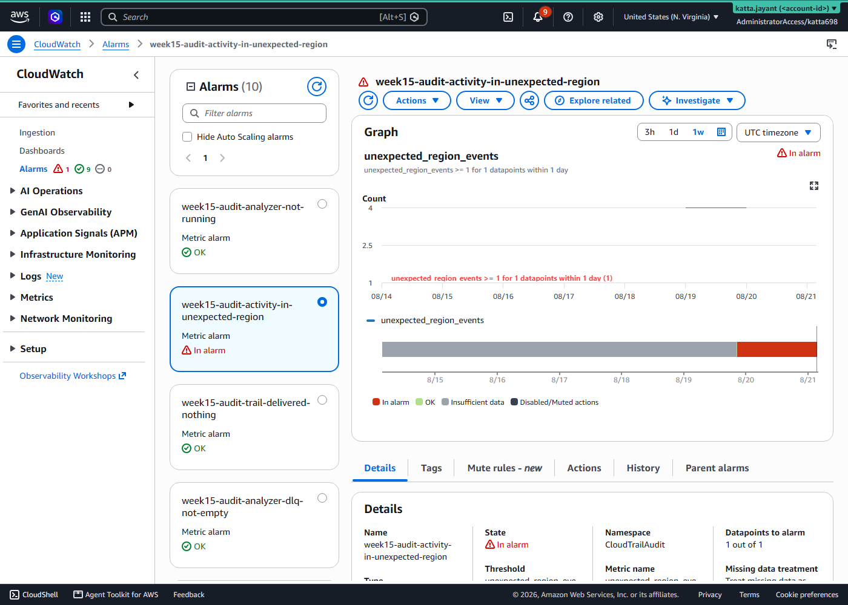
Task: Open the UTC timezone dropdown
Action: (x=778, y=132)
